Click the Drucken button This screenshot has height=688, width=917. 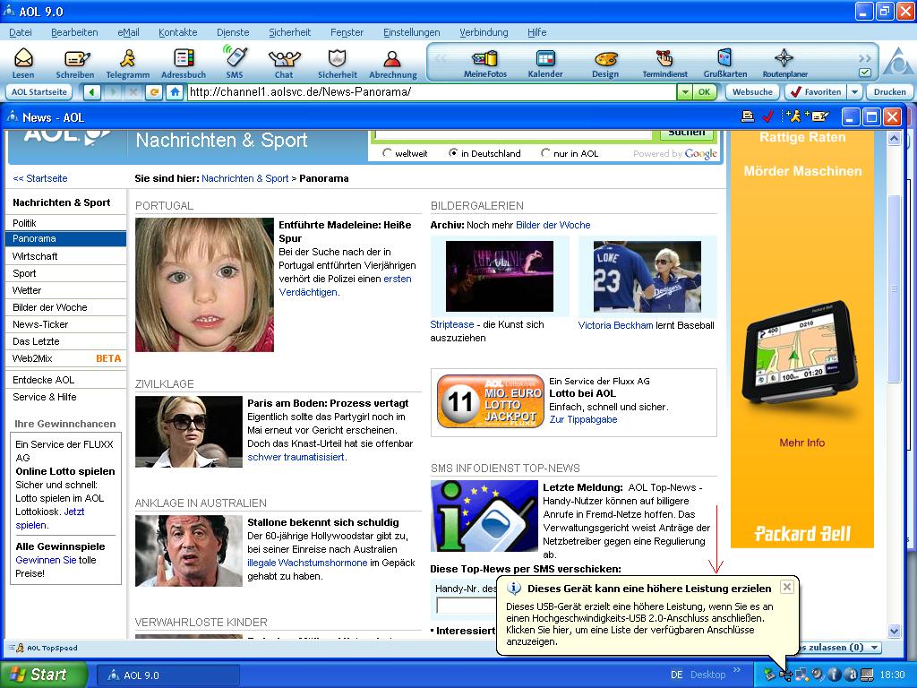pyautogui.click(x=889, y=92)
